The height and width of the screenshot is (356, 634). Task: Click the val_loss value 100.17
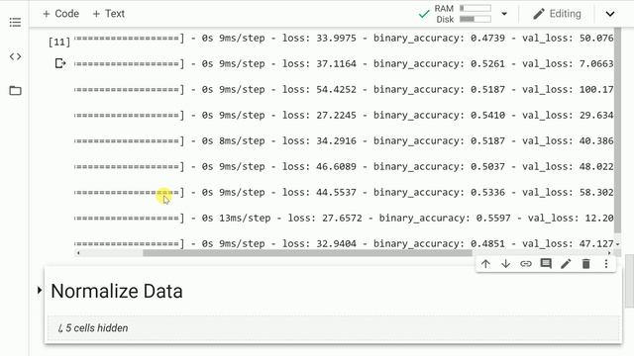click(596, 89)
